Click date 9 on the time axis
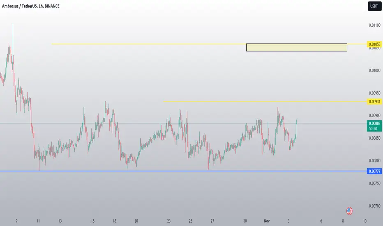This screenshot has height=226, width=383. click(16, 221)
